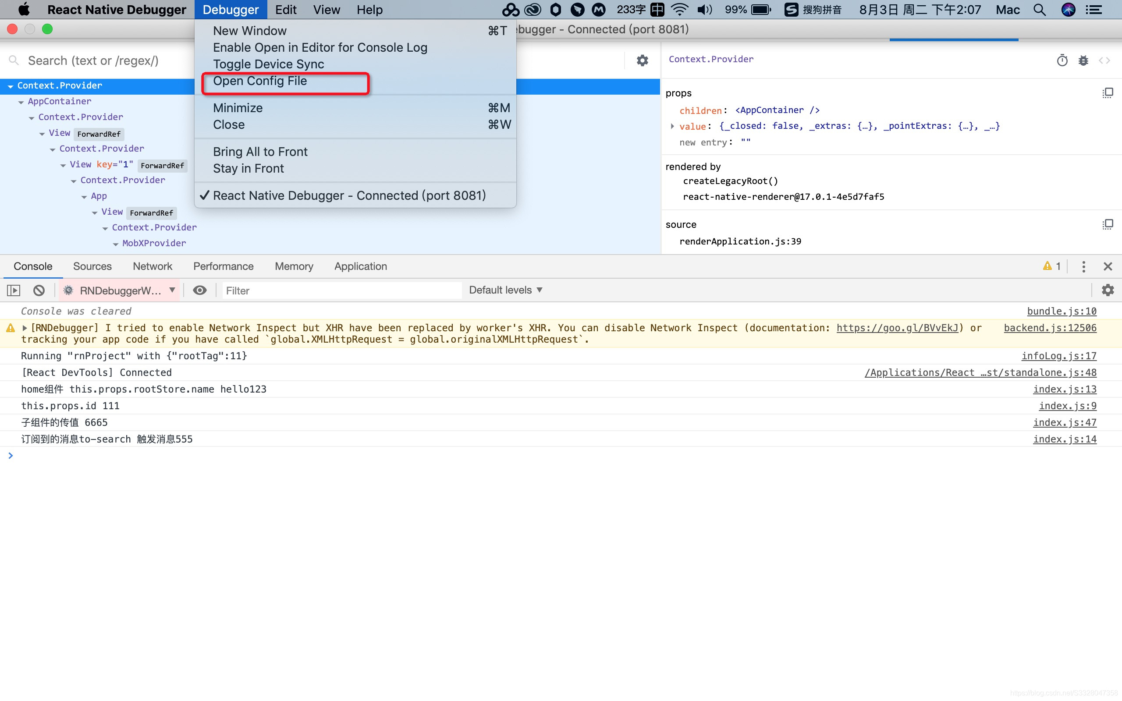
Task: Show the console sidebar panel icon
Action: tap(14, 290)
